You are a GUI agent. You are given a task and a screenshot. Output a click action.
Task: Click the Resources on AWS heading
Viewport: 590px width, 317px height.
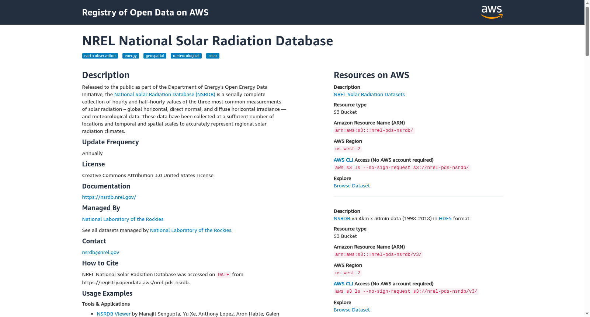371,75
